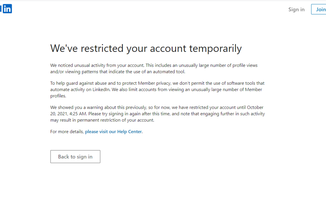Hit the outlined Join button at top right
The width and height of the screenshot is (326, 202).
(x=320, y=9)
